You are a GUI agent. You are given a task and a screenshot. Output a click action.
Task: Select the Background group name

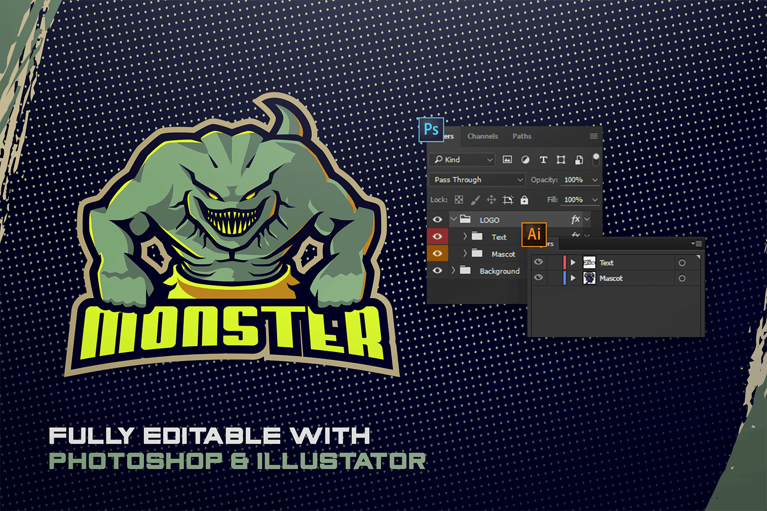(x=499, y=271)
